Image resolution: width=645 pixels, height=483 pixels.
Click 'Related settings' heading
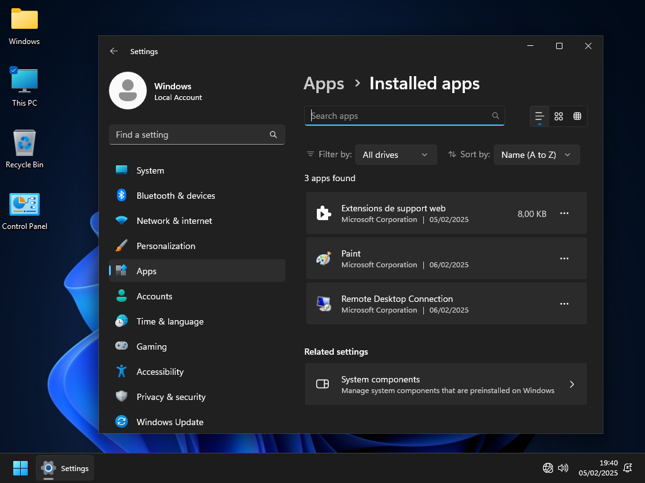(x=336, y=352)
